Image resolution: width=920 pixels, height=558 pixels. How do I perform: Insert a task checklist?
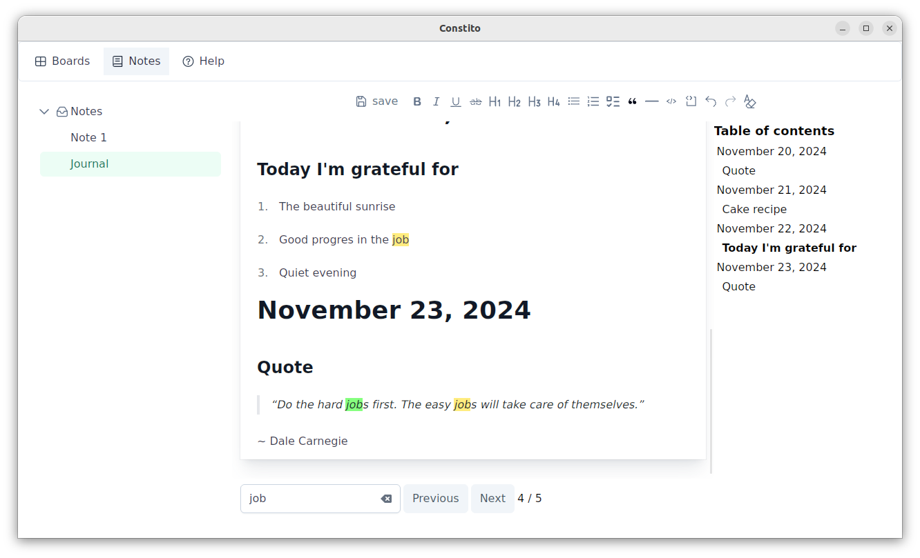(x=613, y=101)
